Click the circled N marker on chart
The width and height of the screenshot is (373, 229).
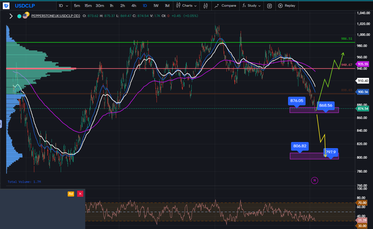[x=315, y=180]
